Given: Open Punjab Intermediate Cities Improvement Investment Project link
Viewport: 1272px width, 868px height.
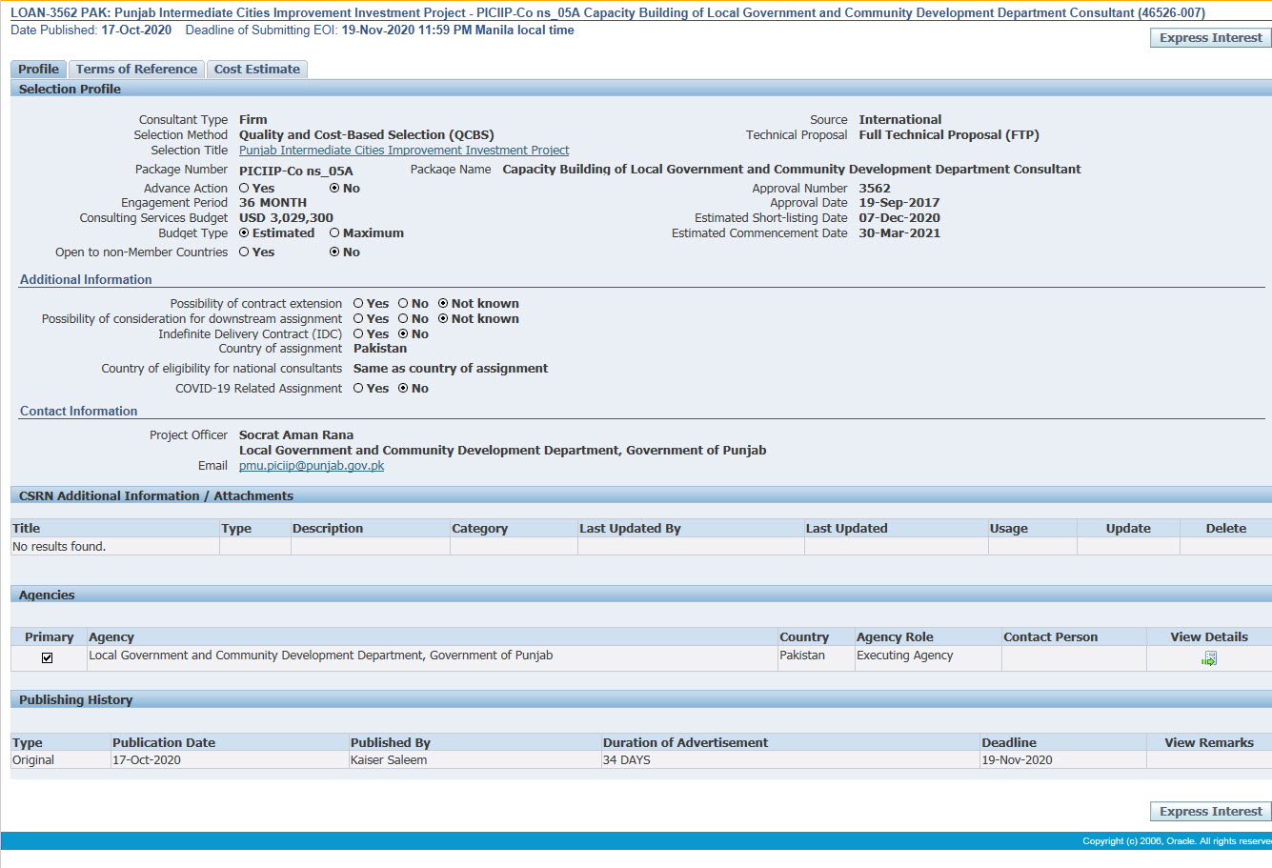Looking at the screenshot, I should (404, 151).
